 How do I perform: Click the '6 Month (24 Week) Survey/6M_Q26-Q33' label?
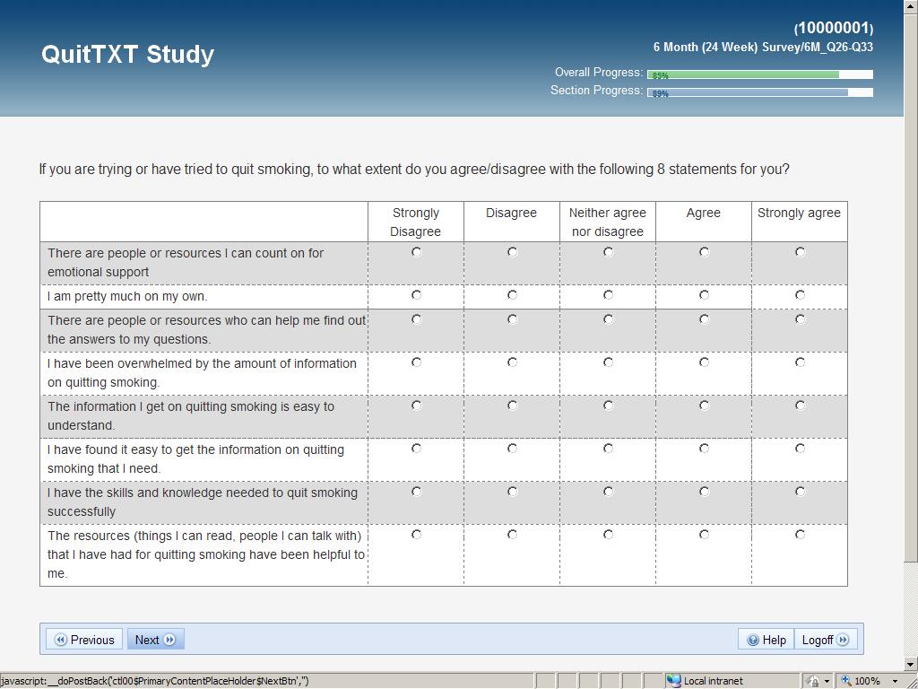763,47
